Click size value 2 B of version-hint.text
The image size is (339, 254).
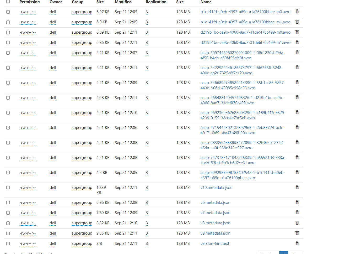tap(99, 243)
